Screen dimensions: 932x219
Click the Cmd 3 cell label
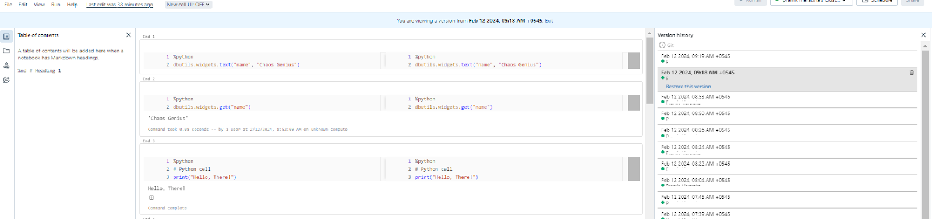pyautogui.click(x=149, y=141)
